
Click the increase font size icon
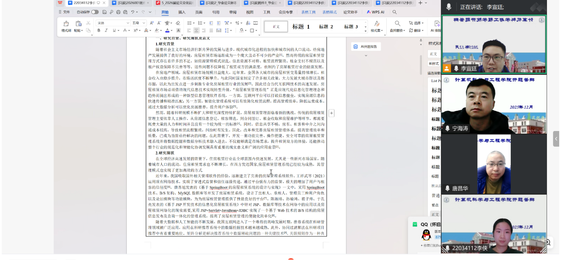(x=152, y=23)
